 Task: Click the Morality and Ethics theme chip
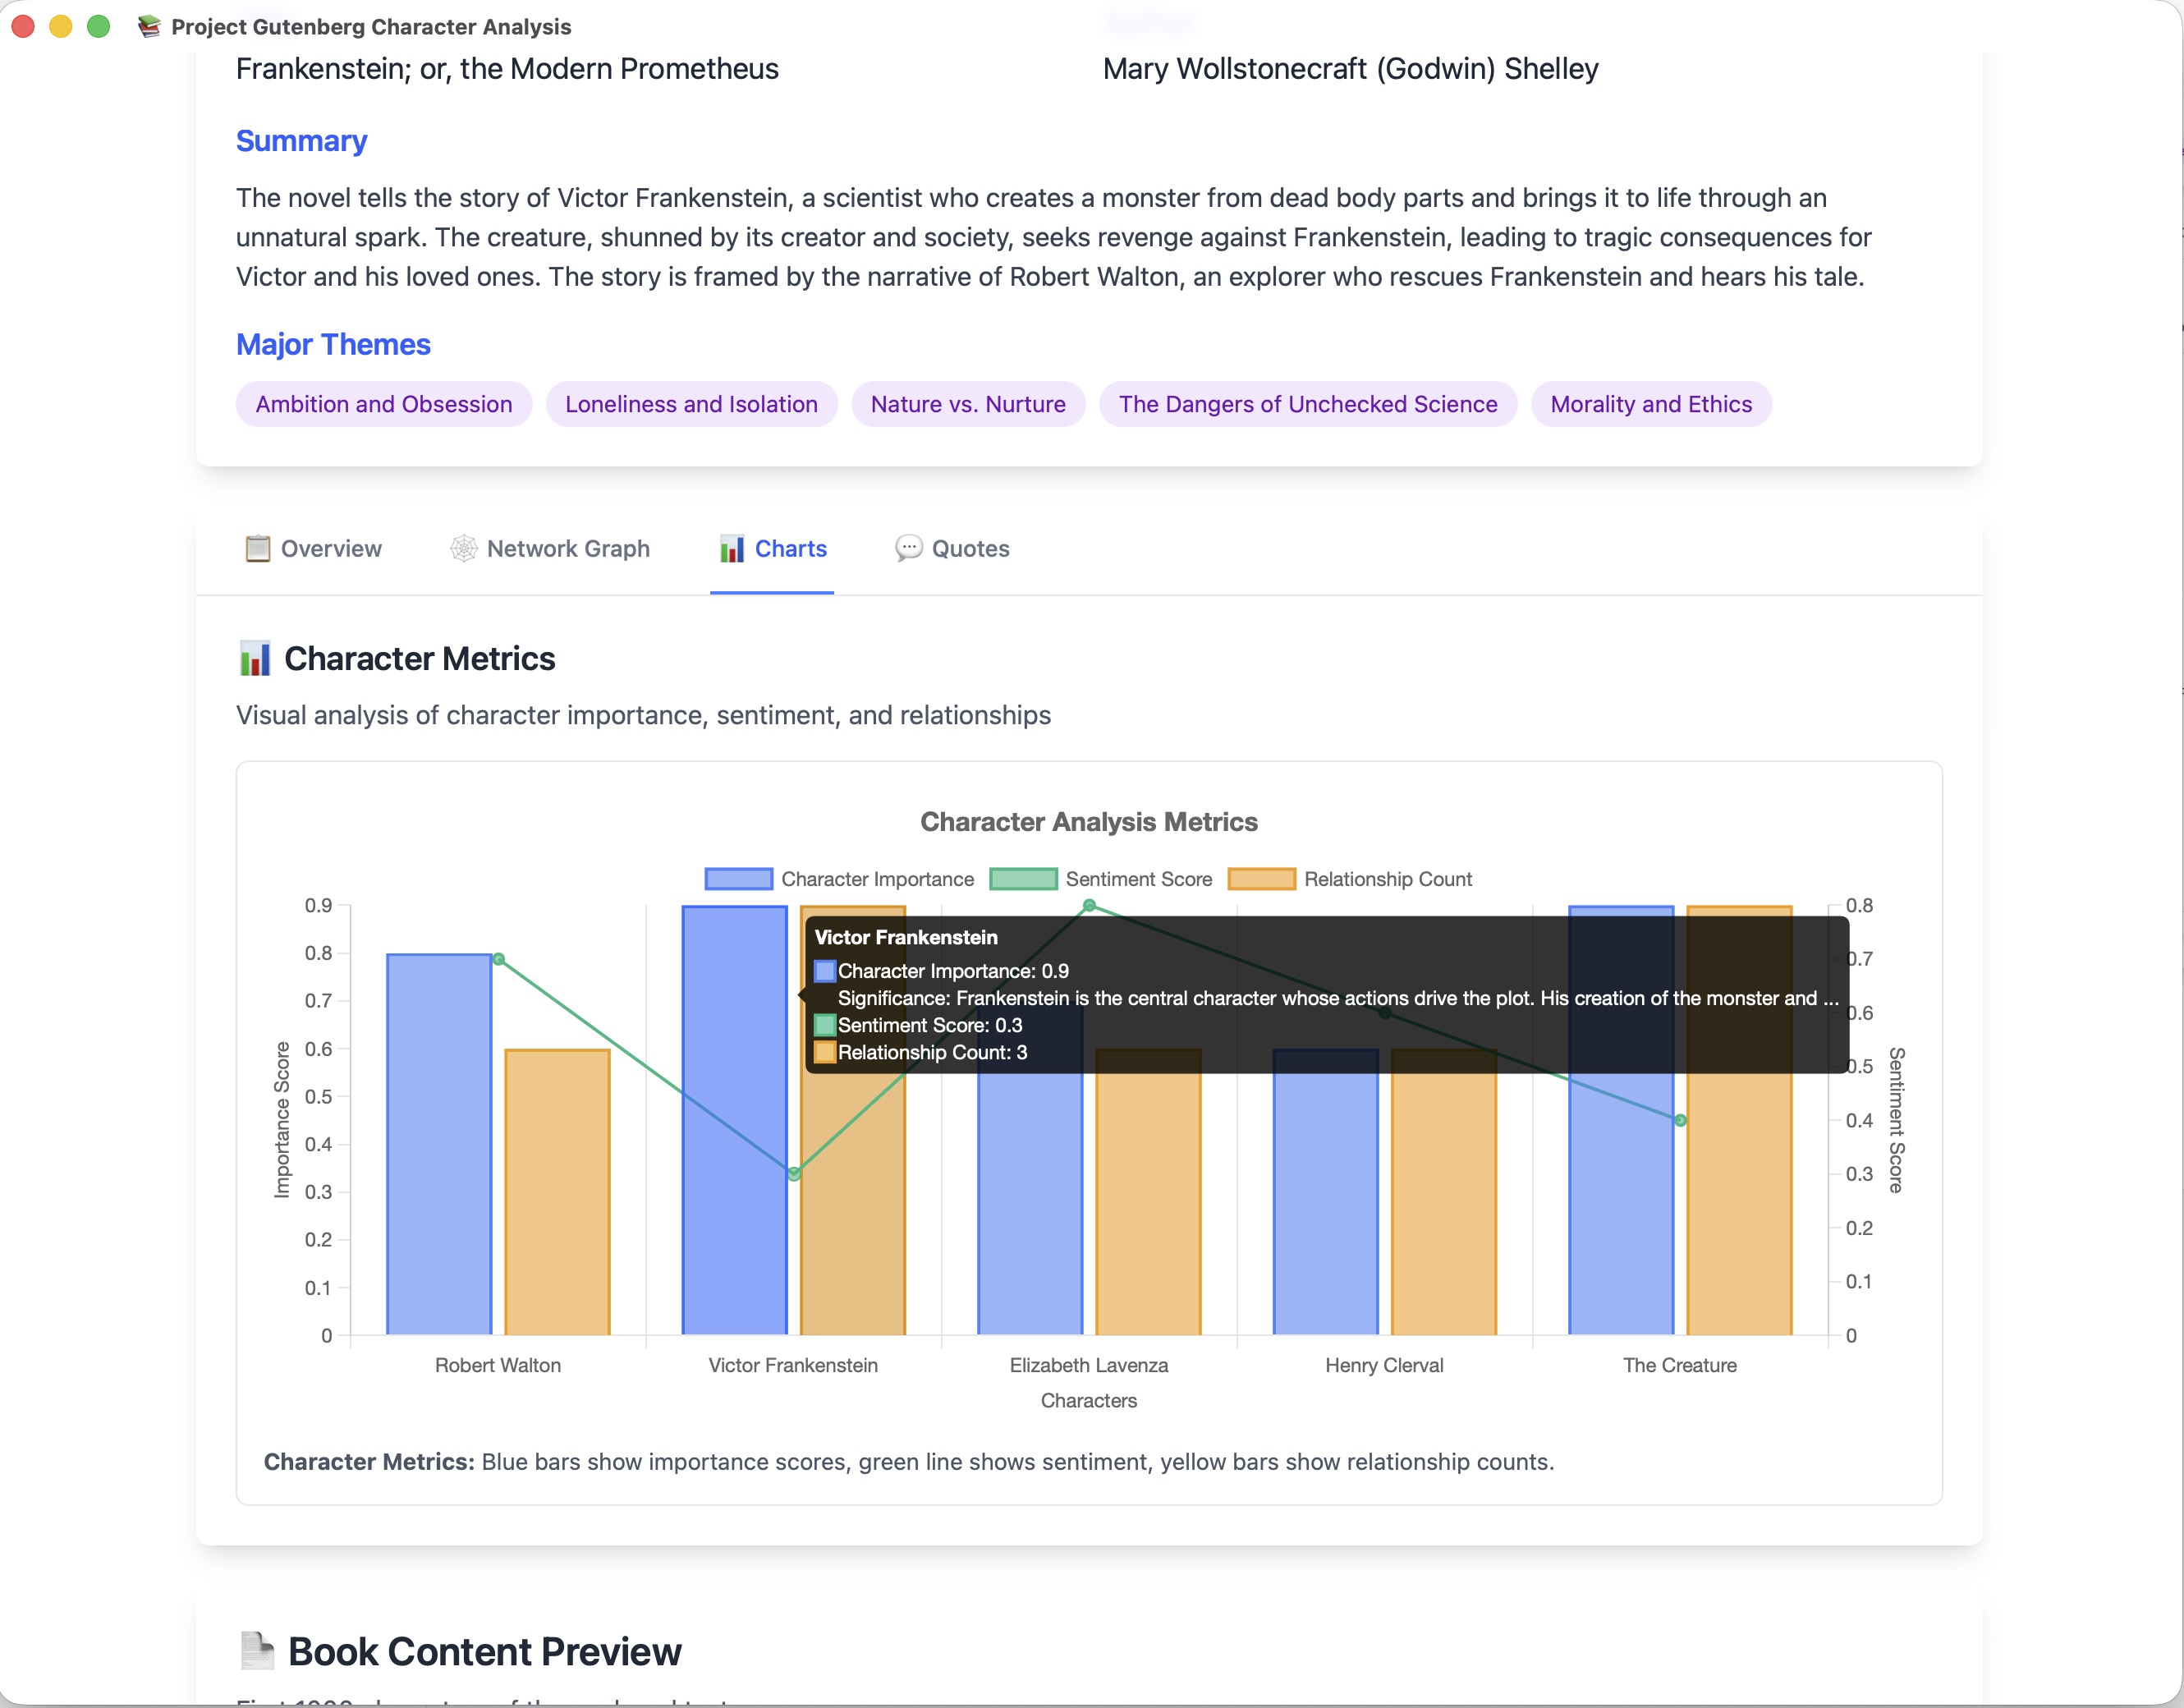pos(1650,404)
